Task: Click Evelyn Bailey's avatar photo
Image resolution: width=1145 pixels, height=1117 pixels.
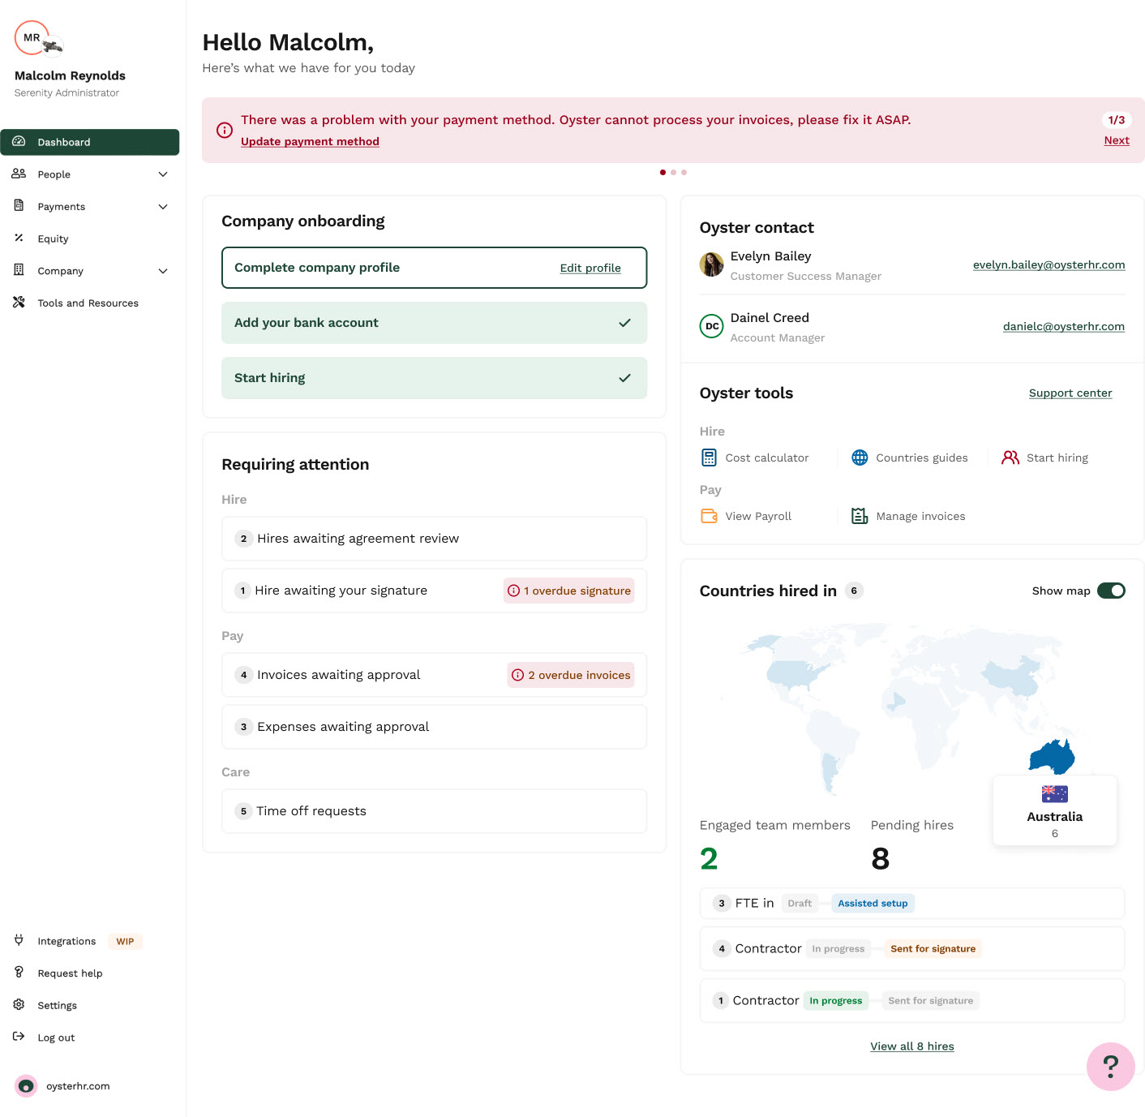Action: pyautogui.click(x=712, y=264)
